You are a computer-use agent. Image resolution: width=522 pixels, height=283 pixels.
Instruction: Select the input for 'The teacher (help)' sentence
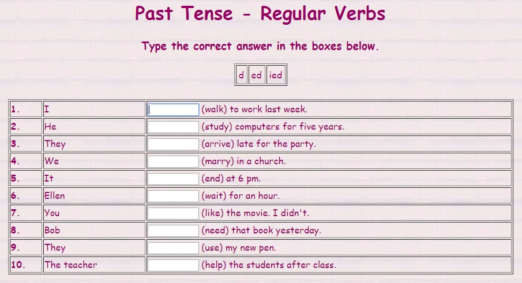click(173, 265)
